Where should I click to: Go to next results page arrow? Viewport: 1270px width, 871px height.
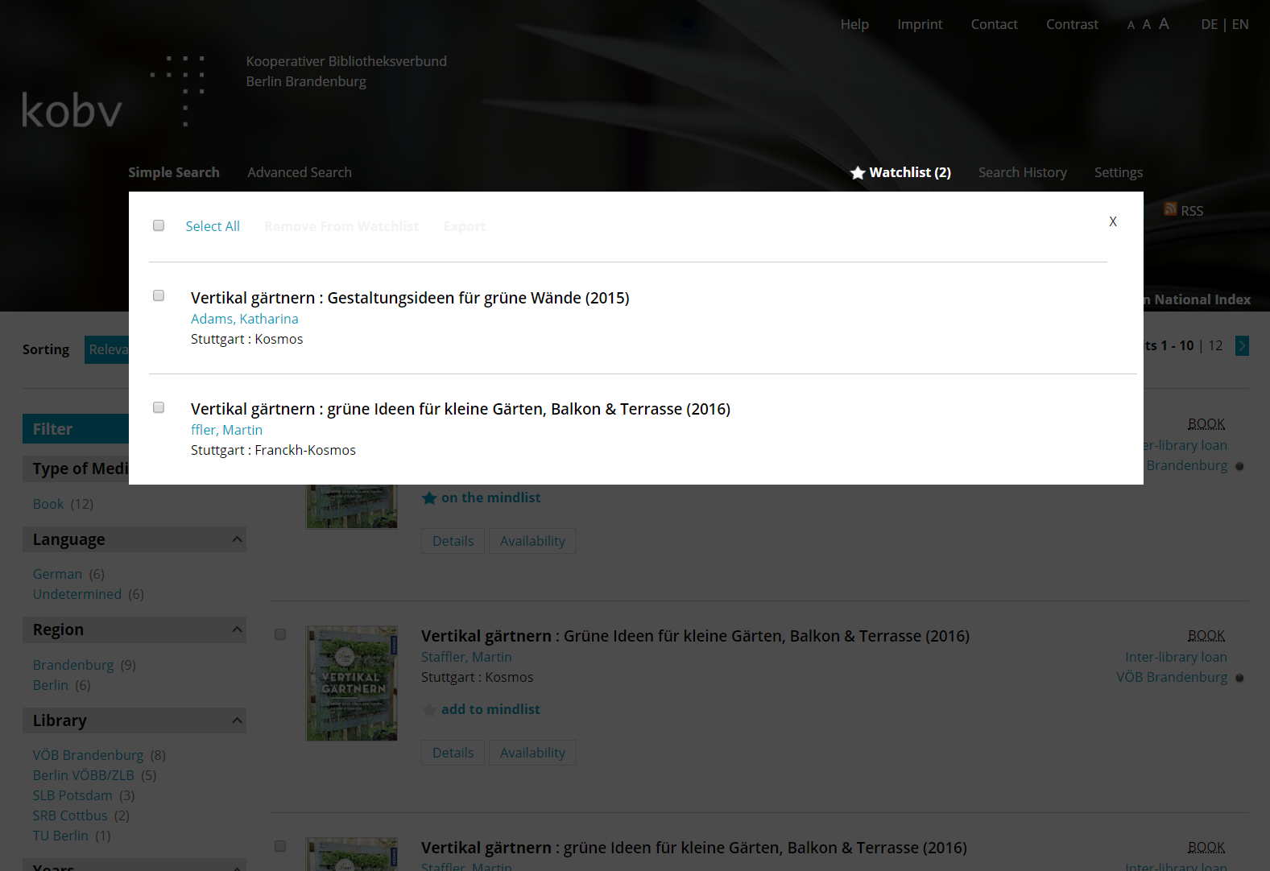click(1242, 346)
